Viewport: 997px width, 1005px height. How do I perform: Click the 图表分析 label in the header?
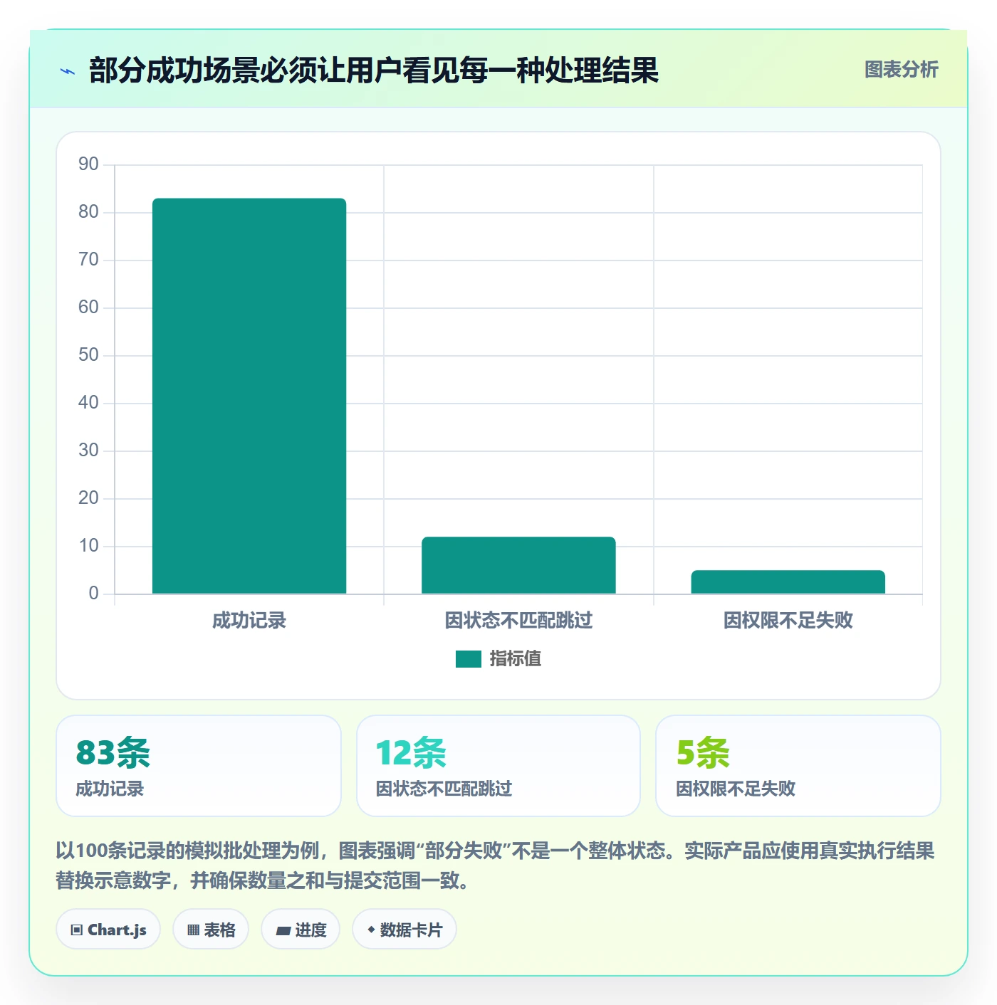tap(901, 70)
